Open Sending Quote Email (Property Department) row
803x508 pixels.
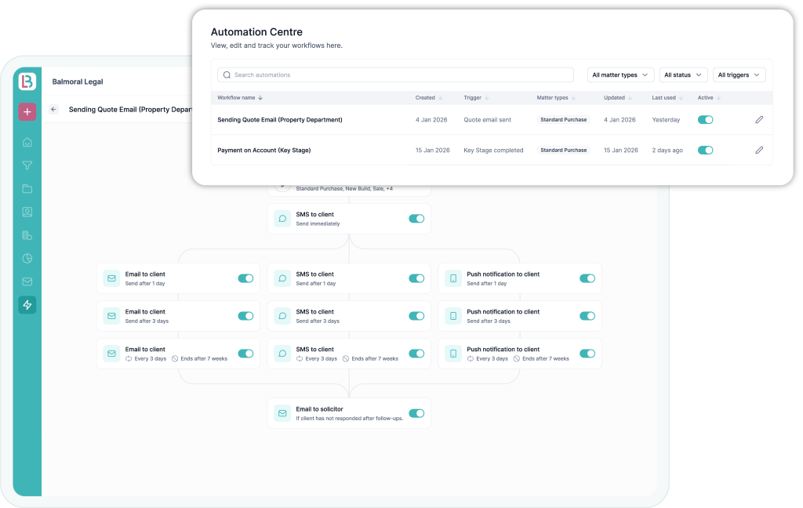pos(280,120)
